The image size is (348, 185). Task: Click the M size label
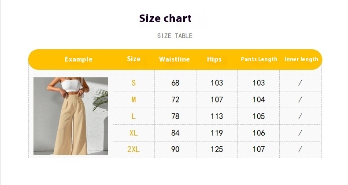tap(133, 100)
